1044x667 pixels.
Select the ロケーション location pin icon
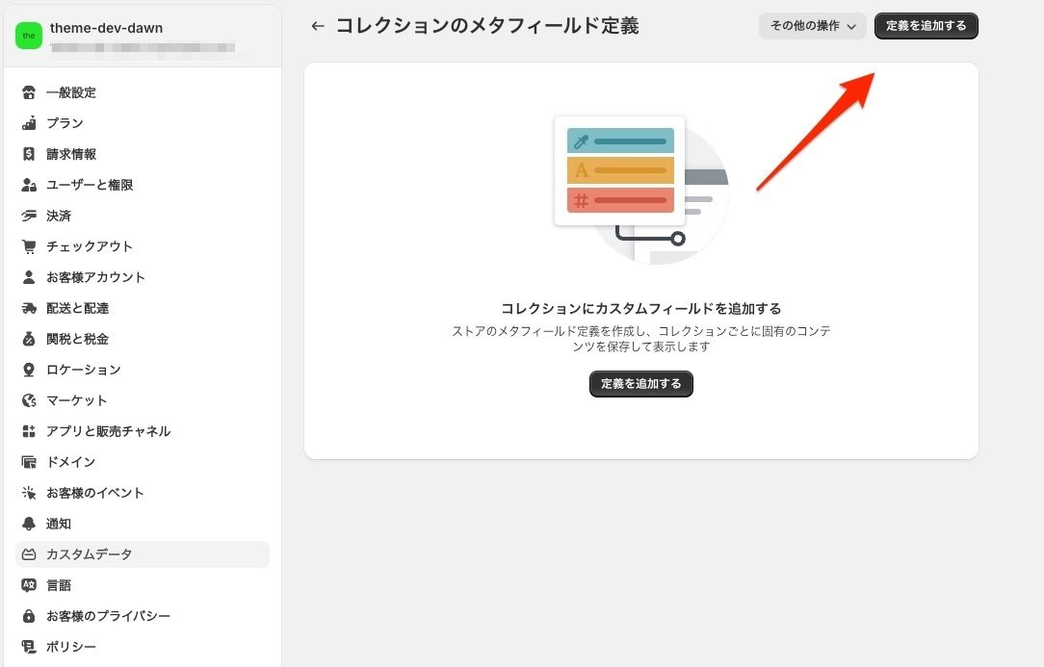click(x=30, y=370)
